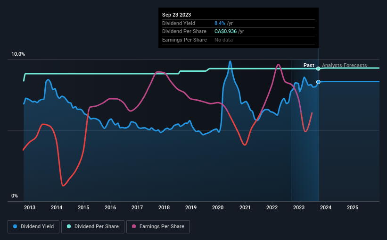Screen dimensions: 387x240
Task: Click the Sep 23 2023 tooltip date
Action: click(x=176, y=15)
